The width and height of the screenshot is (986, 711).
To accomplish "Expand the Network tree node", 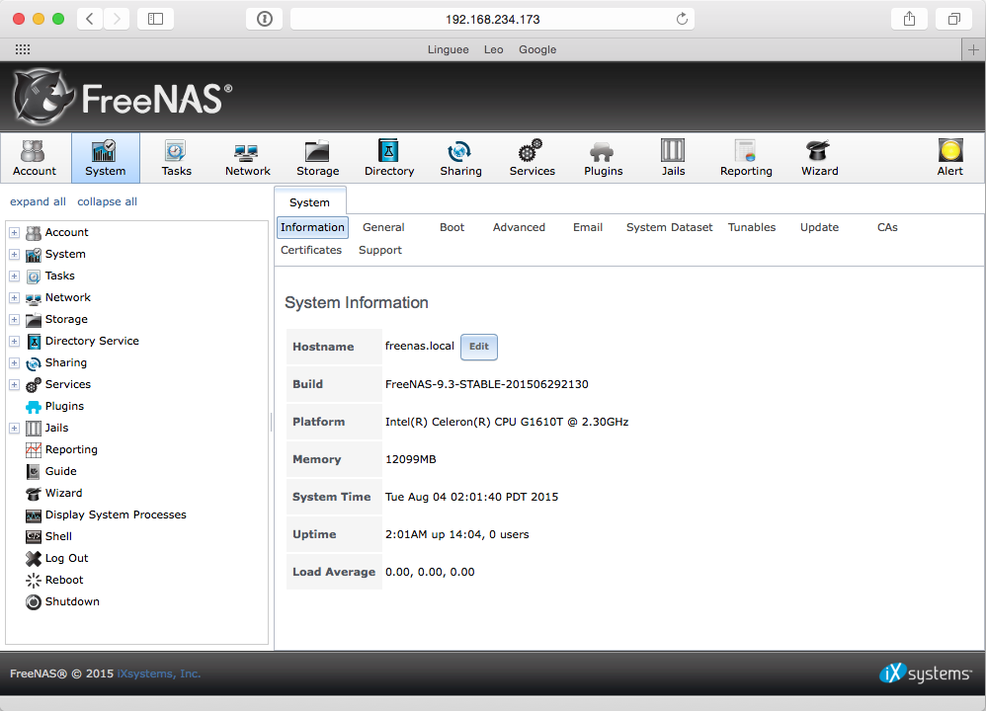I will click(14, 297).
